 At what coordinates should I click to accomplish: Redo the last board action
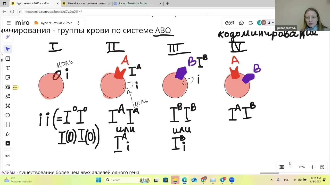point(8,165)
